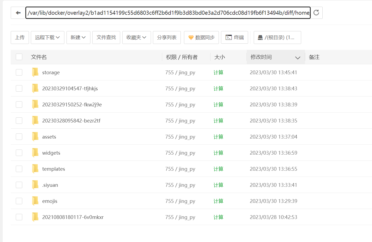372x242 pixels.
Task: Sort by 修改时间 column
Action: [275, 57]
